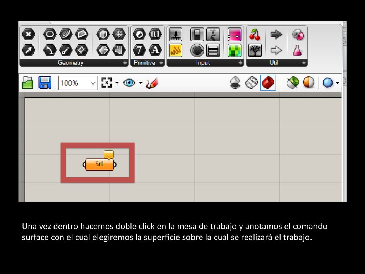Toggle preview of selected objects only
The image size is (365, 274).
coord(293,83)
